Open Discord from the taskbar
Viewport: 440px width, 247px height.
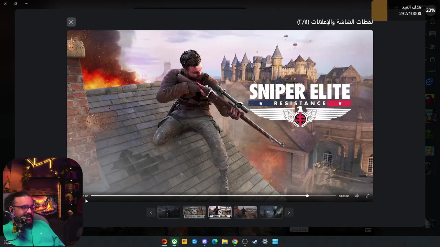pyautogui.click(x=205, y=242)
